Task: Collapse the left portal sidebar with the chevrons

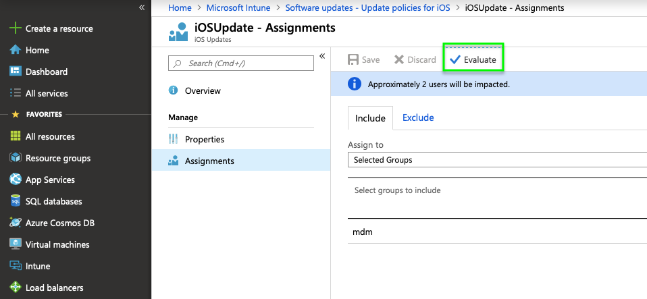Action: (142, 7)
